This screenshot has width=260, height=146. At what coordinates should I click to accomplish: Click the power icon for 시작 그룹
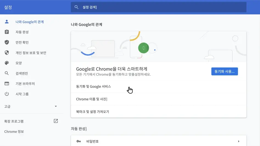[7, 94]
